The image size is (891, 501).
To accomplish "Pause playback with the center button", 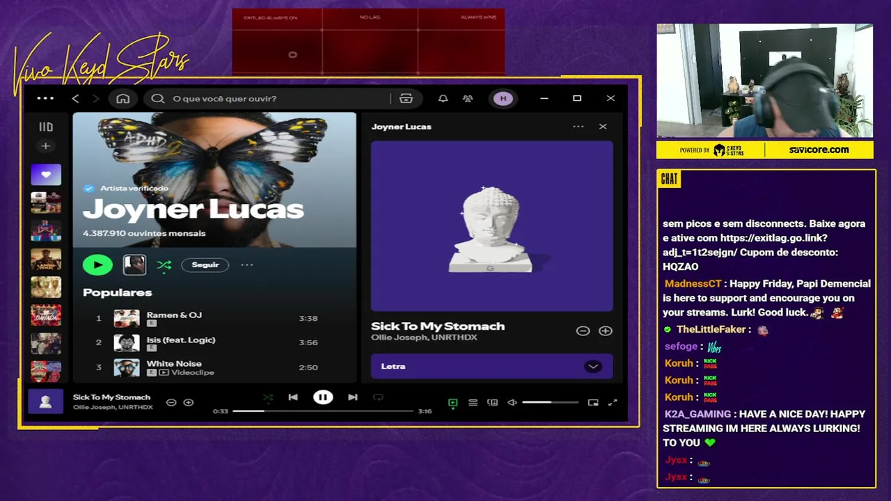I will [x=323, y=397].
